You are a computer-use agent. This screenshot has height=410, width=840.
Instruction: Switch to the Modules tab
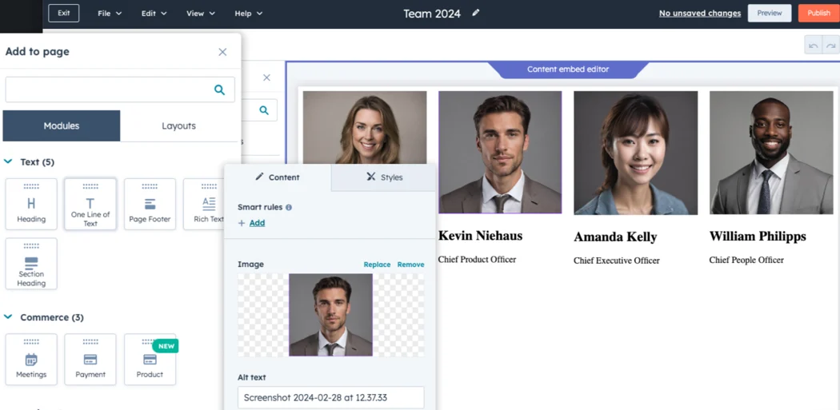click(x=62, y=125)
